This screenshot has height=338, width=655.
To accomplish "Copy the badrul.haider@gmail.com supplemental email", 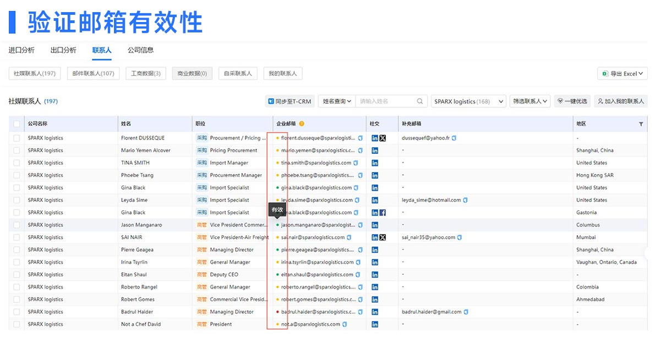I will click(x=466, y=312).
